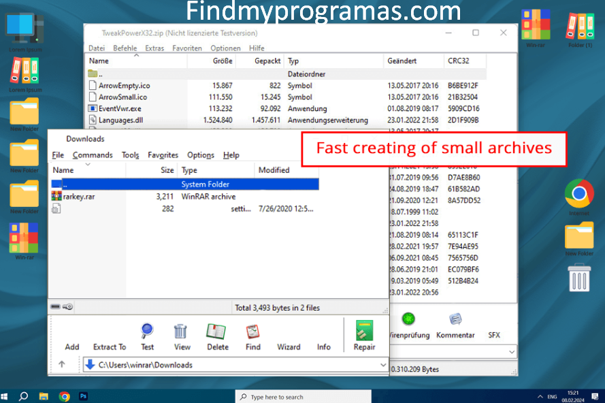
Task: Open the Optionen menu in TweakPowerX32 window
Action: pos(225,48)
